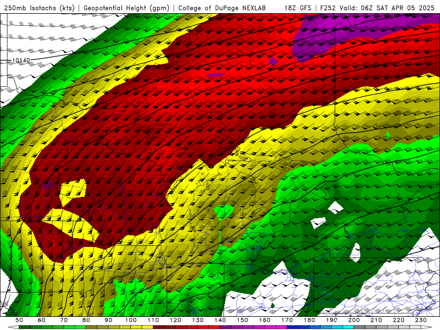440x330 pixels.
Task: Click the '190' value on the color scale
Action: coord(332,320)
